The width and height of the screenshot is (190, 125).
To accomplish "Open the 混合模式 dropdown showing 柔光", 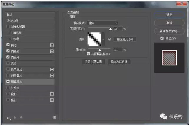I will (x=102, y=23).
